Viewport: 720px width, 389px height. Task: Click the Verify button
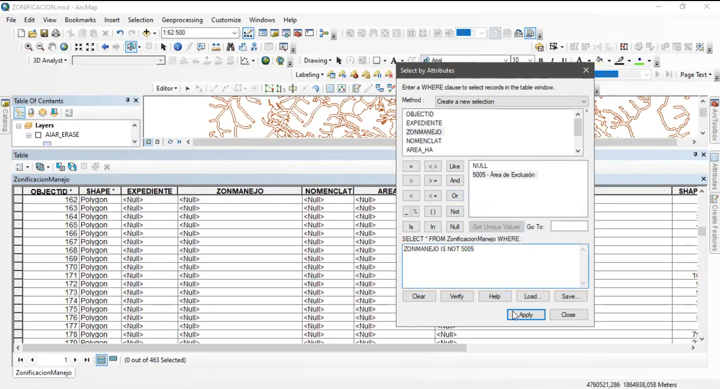click(x=457, y=297)
